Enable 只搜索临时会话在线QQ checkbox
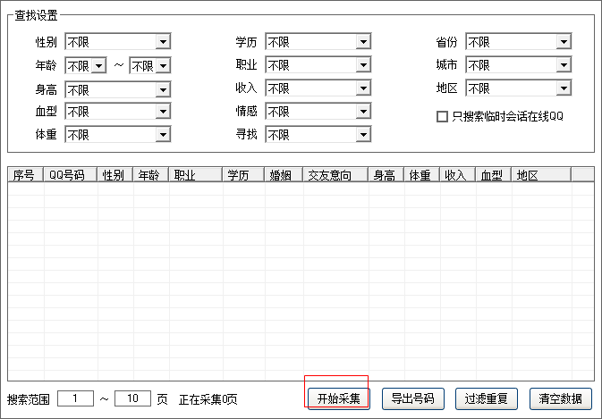This screenshot has height=419, width=602. 442,116
